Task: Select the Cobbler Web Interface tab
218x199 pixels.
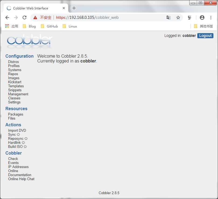Action: tap(36, 8)
